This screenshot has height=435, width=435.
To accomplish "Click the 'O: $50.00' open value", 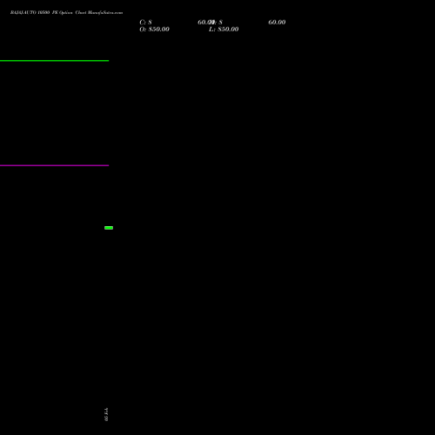I will [154, 30].
